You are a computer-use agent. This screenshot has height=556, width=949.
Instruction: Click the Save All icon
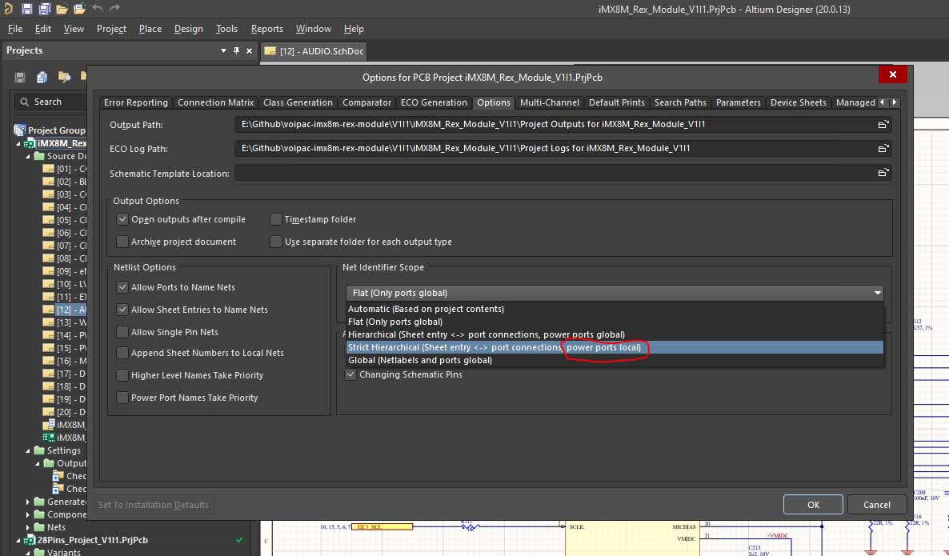[x=44, y=9]
